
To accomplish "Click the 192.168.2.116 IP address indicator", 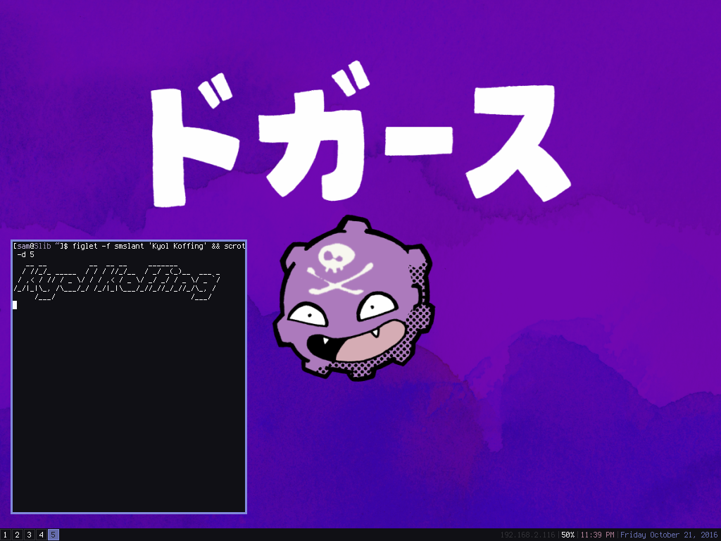I will tap(527, 535).
